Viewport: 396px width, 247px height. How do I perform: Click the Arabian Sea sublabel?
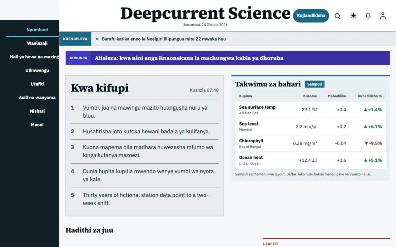[x=249, y=113]
